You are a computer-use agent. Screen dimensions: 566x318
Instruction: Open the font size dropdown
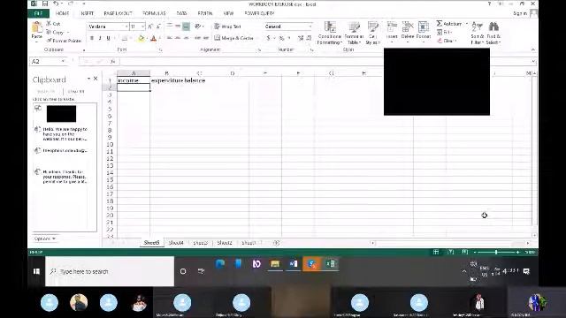point(142,26)
